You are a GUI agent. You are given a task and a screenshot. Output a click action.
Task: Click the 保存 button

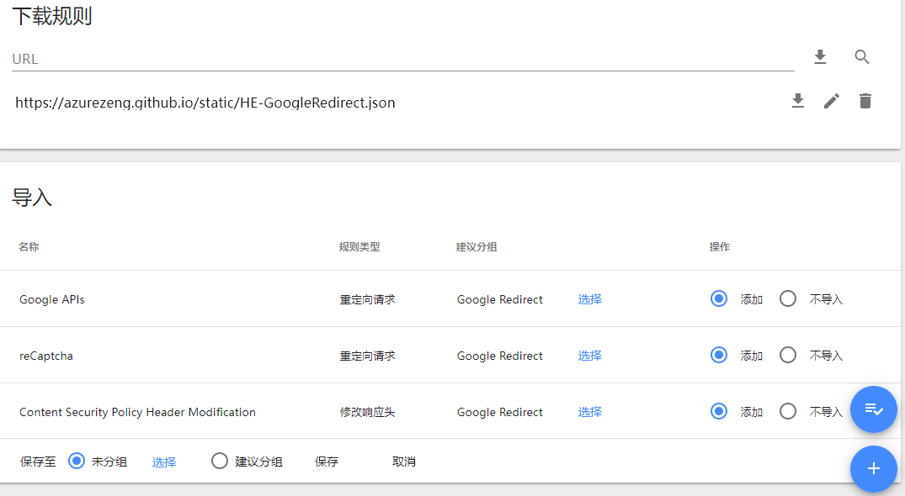tap(327, 462)
